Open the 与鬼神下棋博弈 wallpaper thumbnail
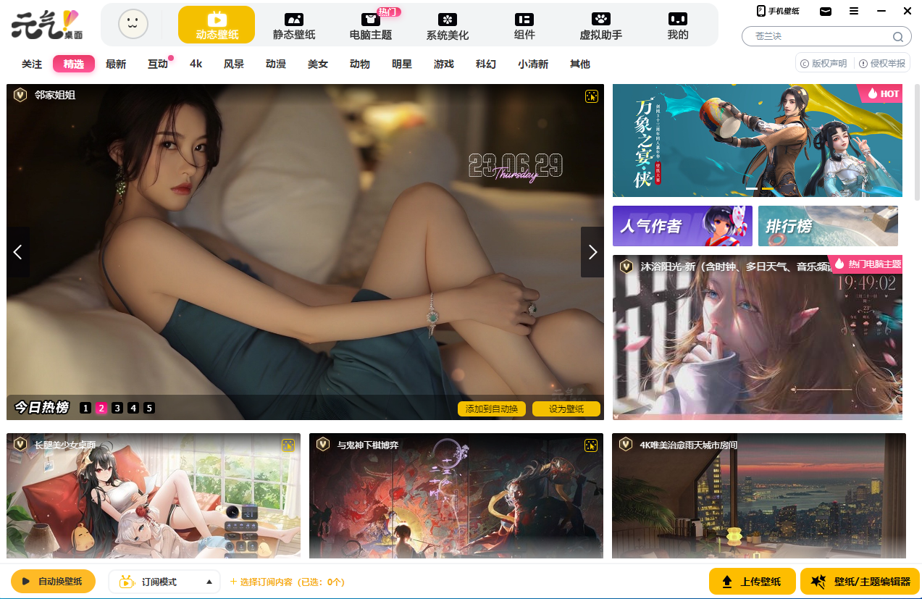The image size is (922, 599). click(x=456, y=496)
